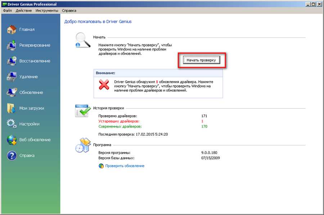Open the Справка menu in menu bar
324x215 pixels.
(69, 10)
